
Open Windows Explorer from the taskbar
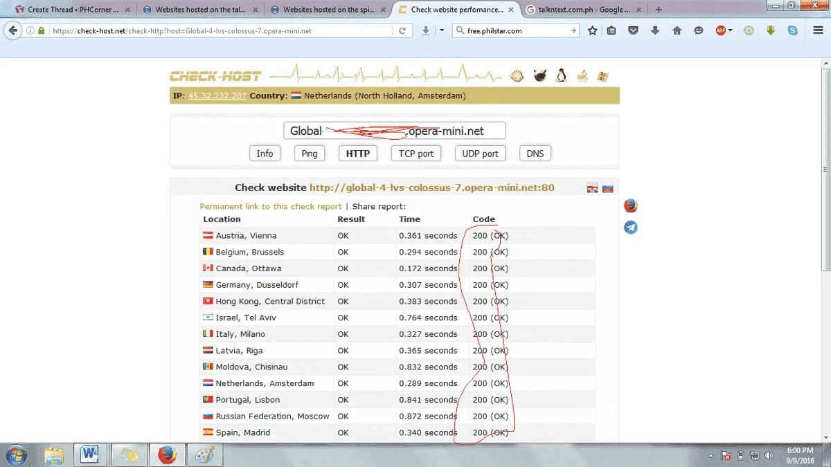point(54,455)
